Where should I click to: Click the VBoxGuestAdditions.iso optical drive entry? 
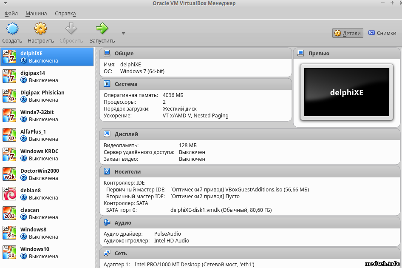tap(239, 190)
